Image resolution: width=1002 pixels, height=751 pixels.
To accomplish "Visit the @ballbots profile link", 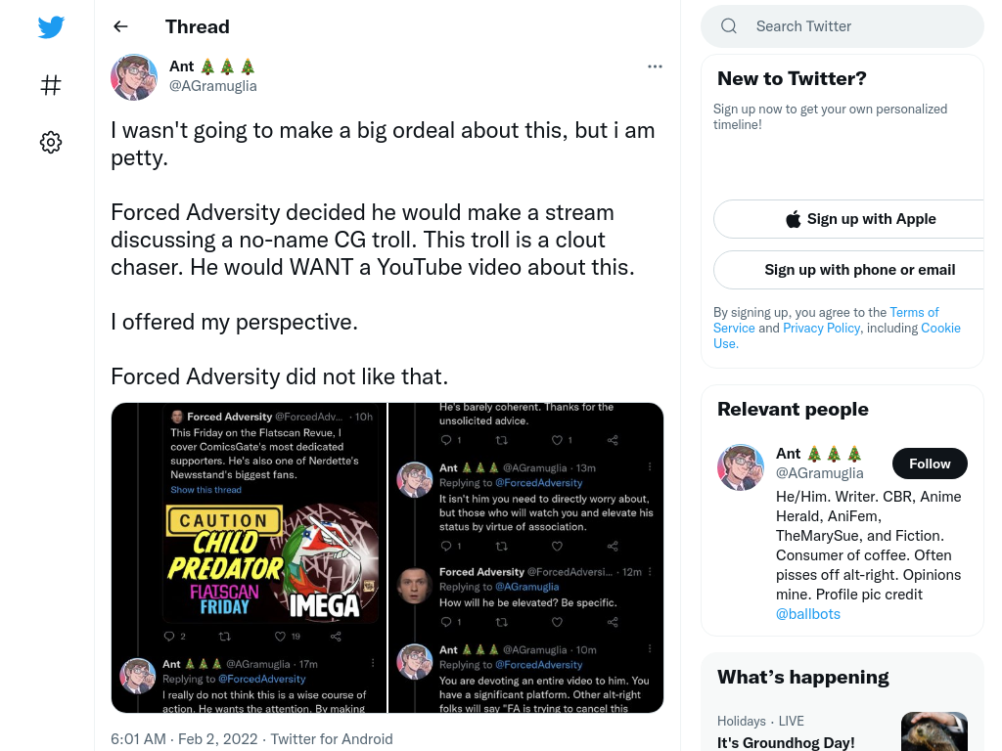I will click(807, 614).
